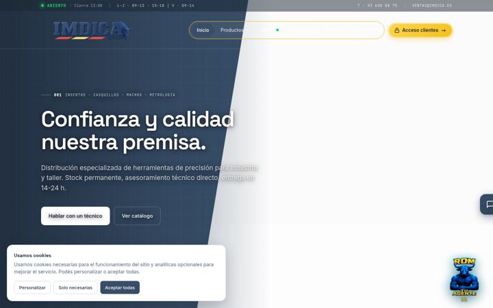Screen dimensions: 493x308
Task: Open the Productos menu
Action: (x=233, y=30)
